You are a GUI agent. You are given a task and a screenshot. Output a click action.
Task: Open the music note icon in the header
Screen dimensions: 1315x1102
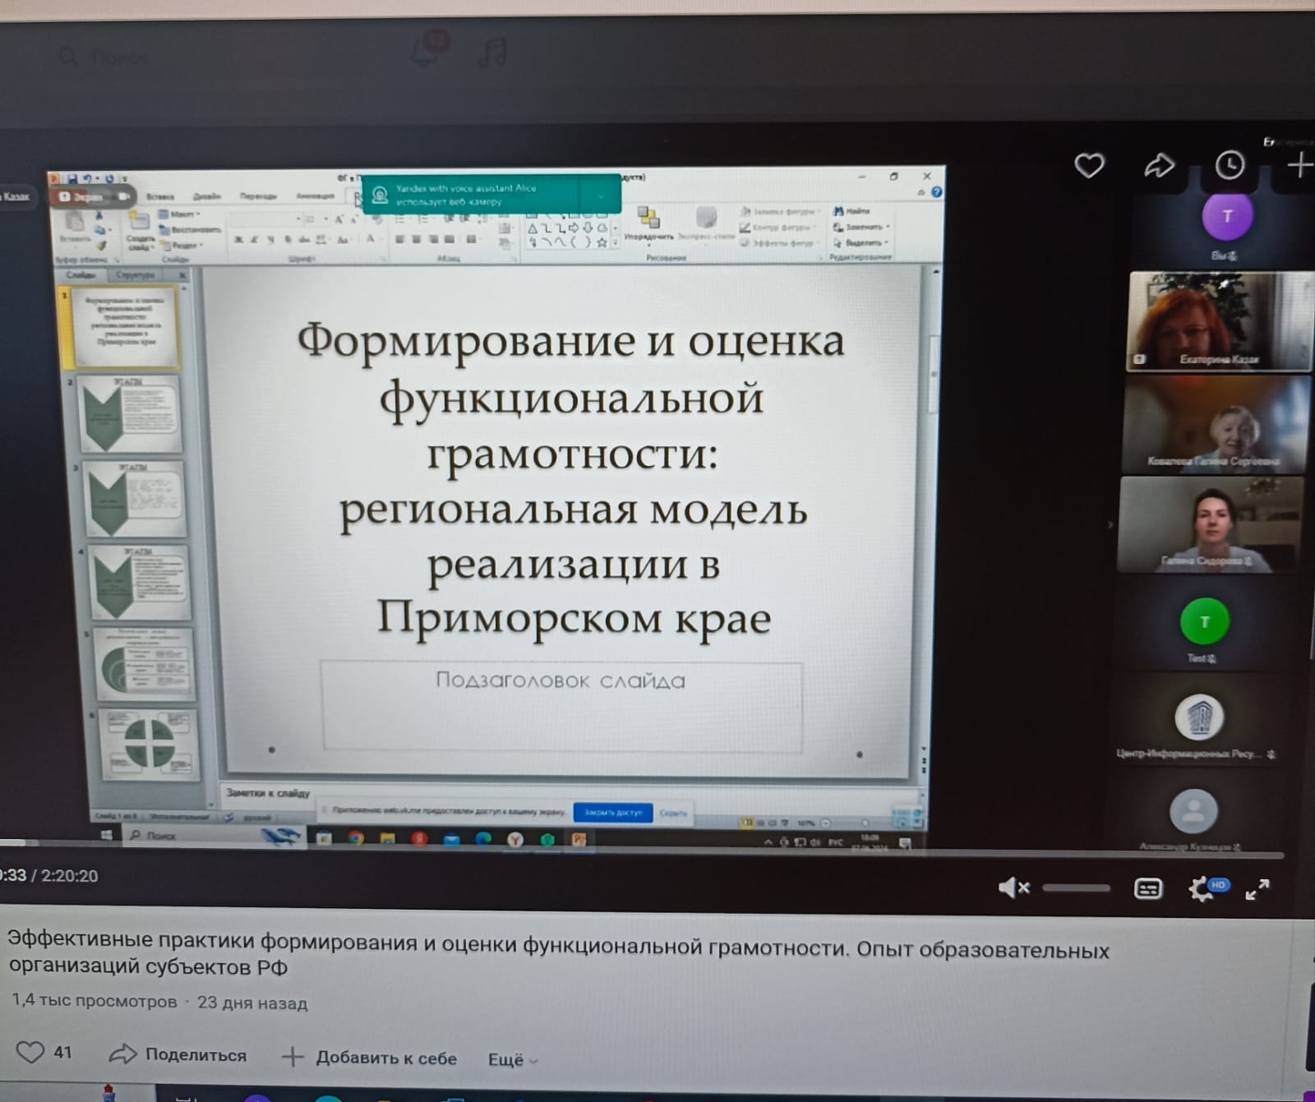click(491, 53)
